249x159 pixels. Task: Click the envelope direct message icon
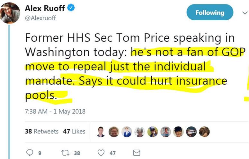[x=137, y=153]
